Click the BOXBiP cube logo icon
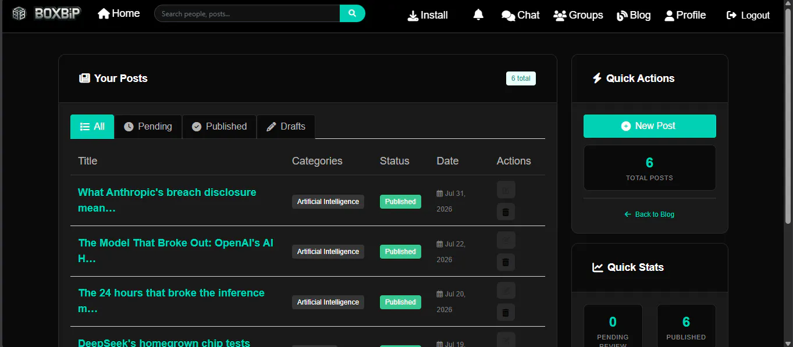 coord(19,13)
